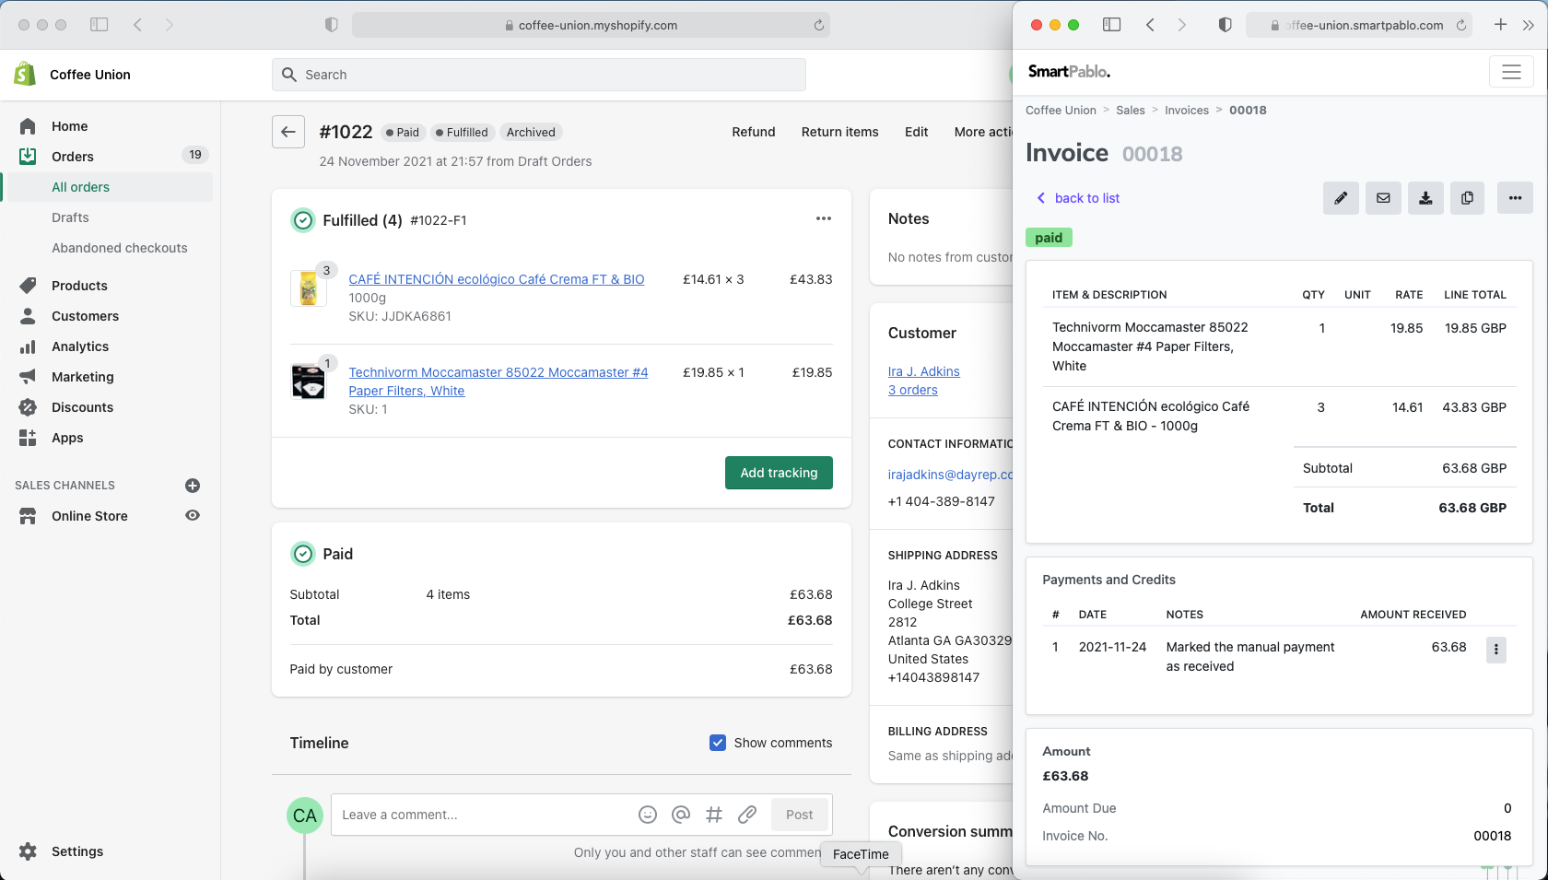Open All orders in the sidebar
Screen dimensions: 1548x880
80,187
